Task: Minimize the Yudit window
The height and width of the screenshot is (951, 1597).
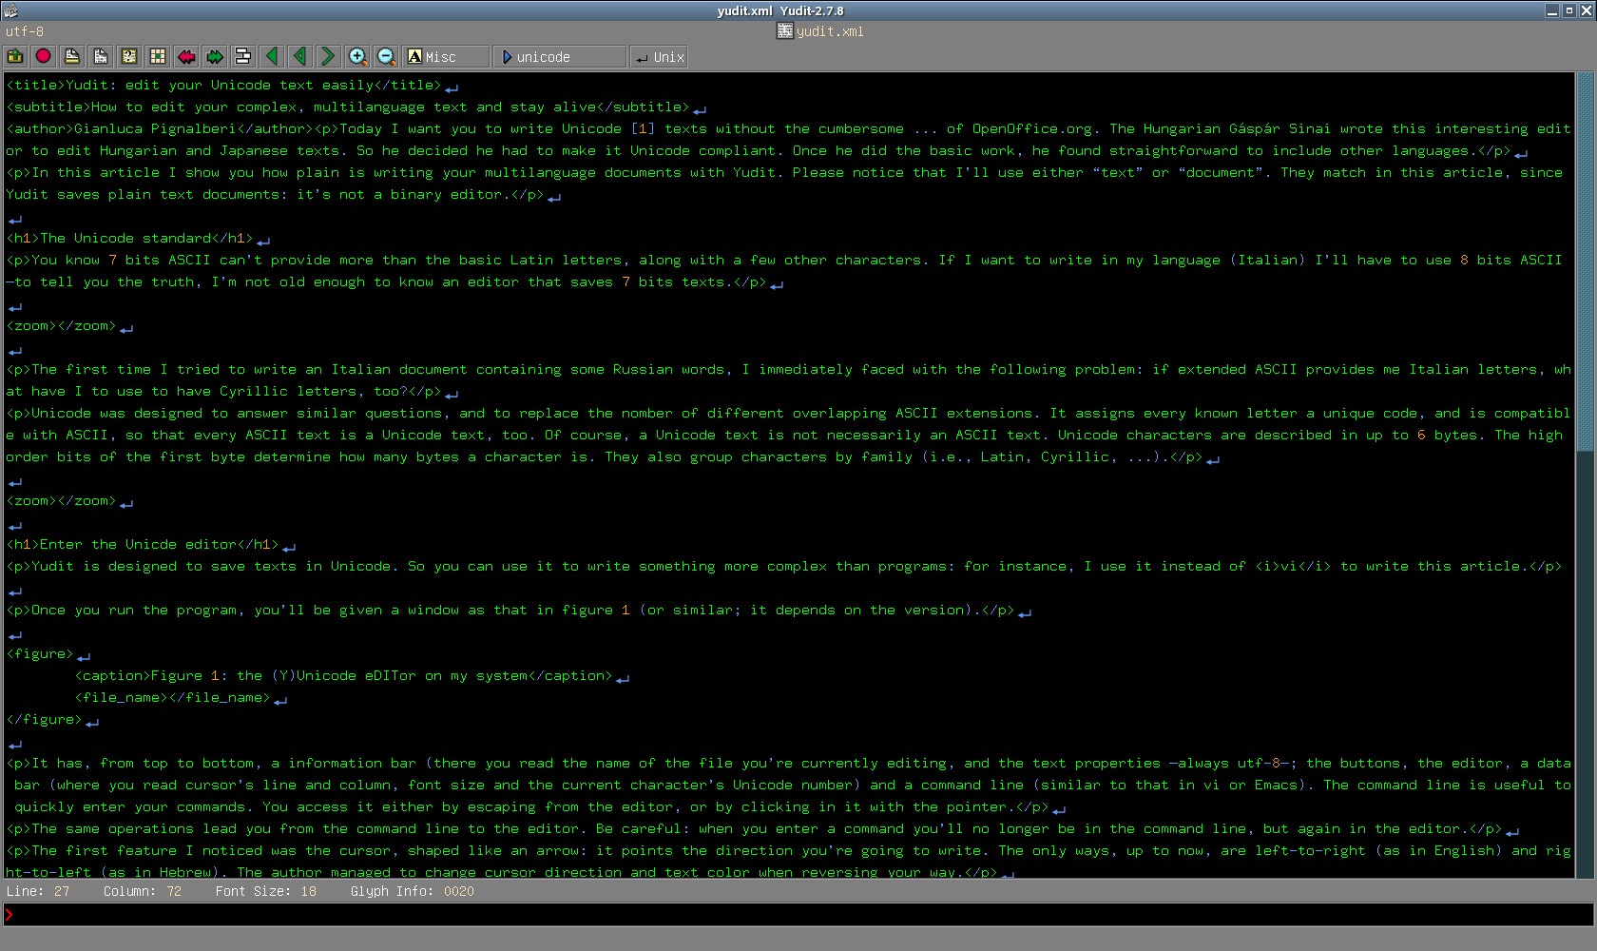Action: pyautogui.click(x=1552, y=10)
